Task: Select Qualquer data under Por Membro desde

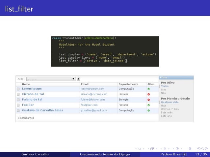Action: pos(170,102)
